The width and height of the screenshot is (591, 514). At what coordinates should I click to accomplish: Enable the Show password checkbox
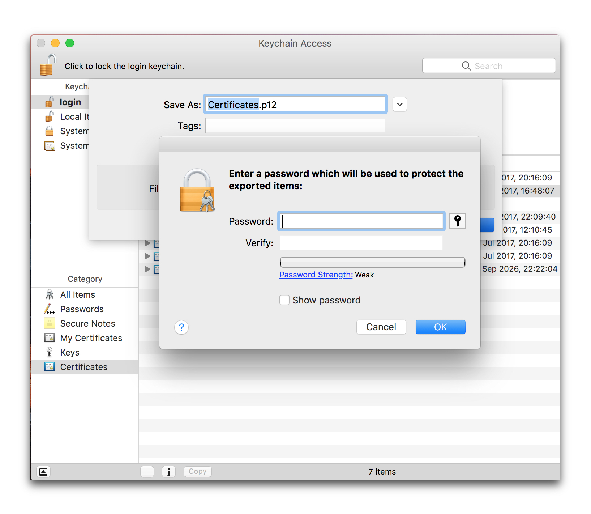(284, 300)
